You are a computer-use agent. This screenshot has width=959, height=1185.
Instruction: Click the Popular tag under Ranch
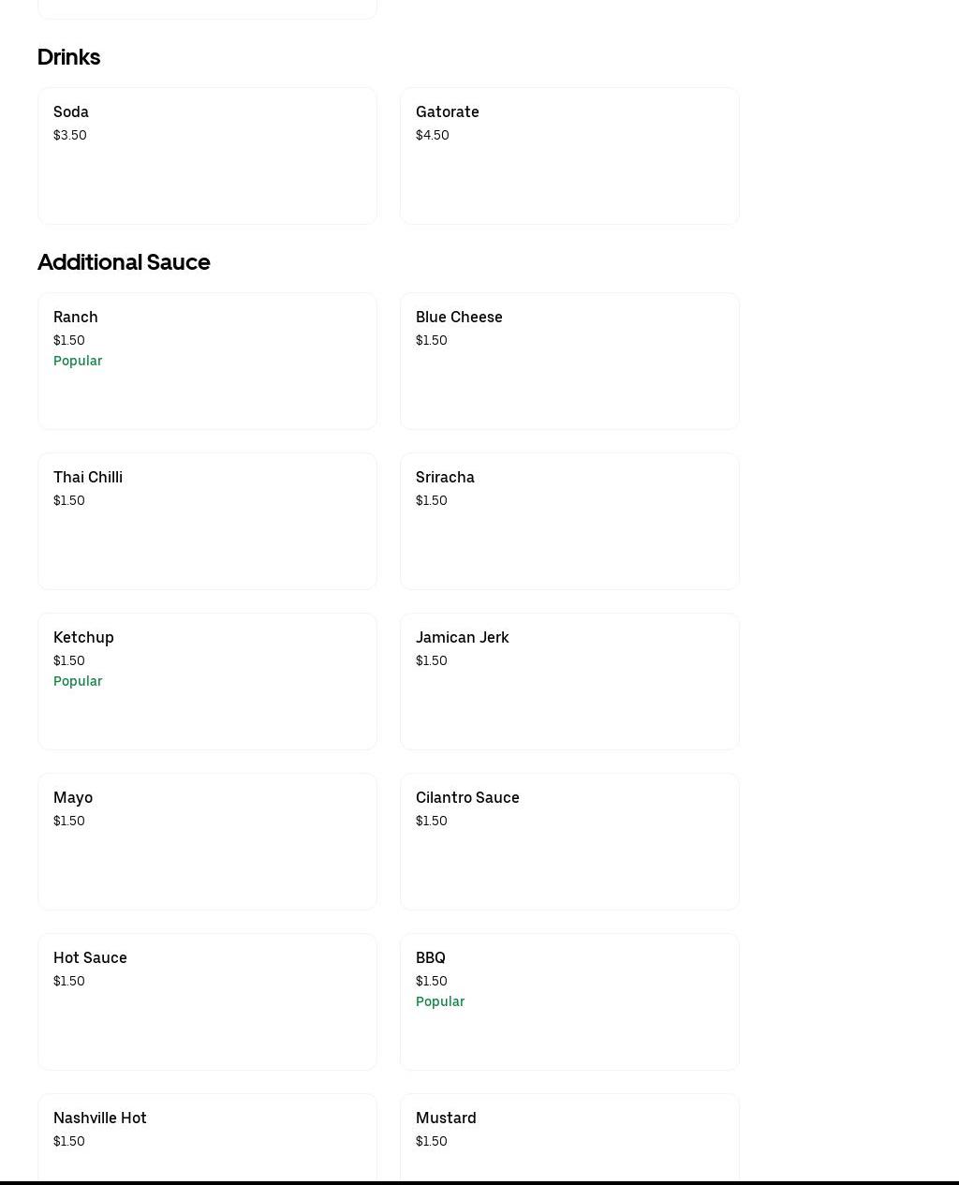click(78, 361)
